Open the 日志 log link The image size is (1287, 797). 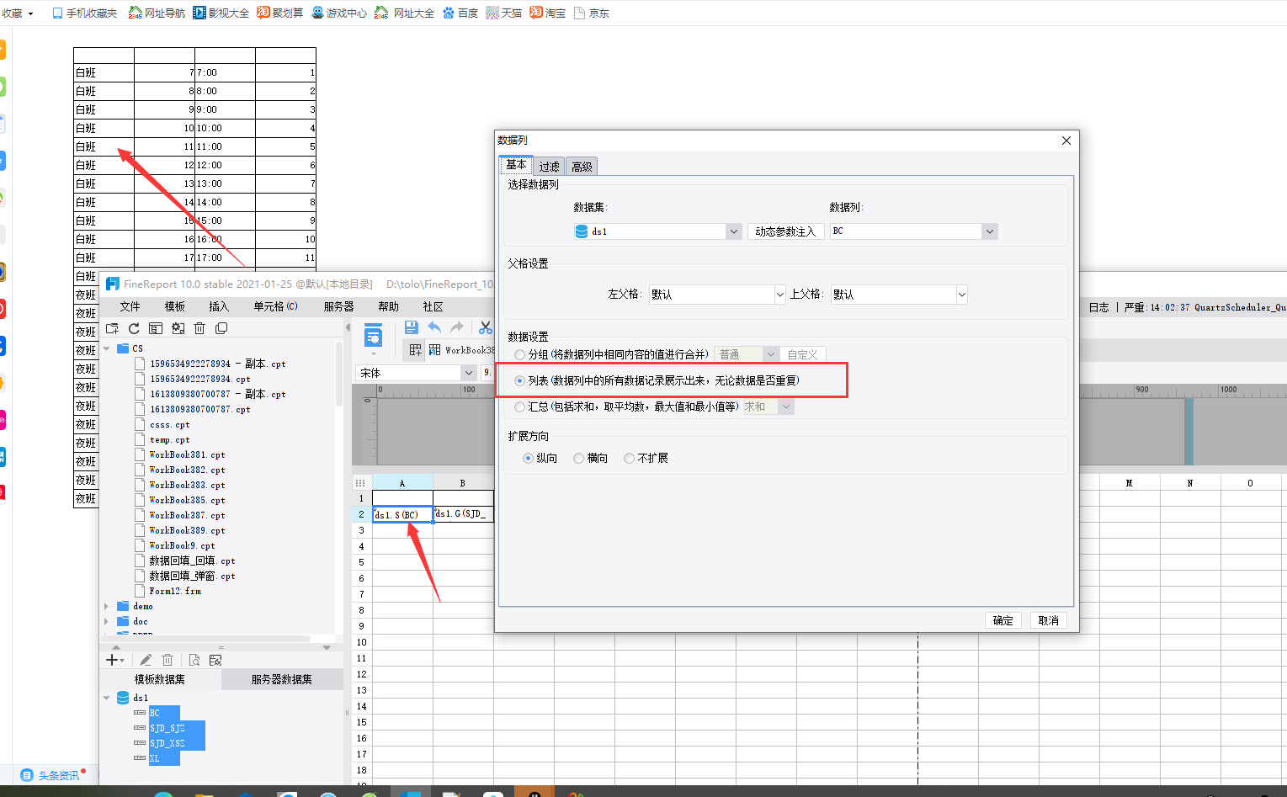pos(1099,307)
